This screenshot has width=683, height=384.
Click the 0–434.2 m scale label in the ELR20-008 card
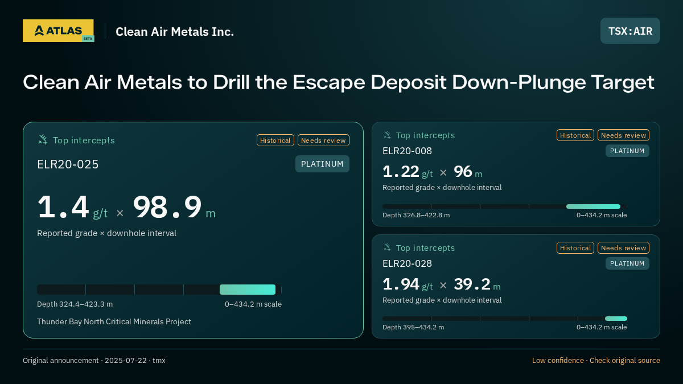(602, 215)
